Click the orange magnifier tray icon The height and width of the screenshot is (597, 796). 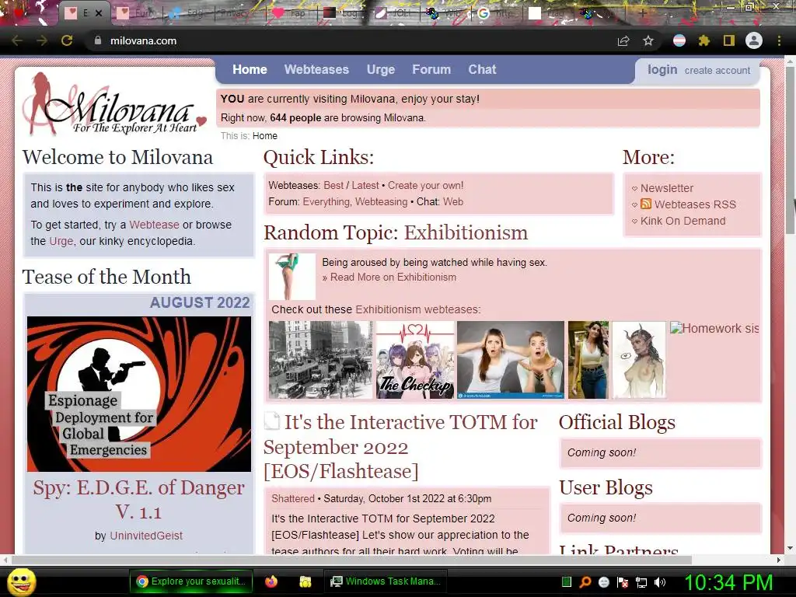585,582
